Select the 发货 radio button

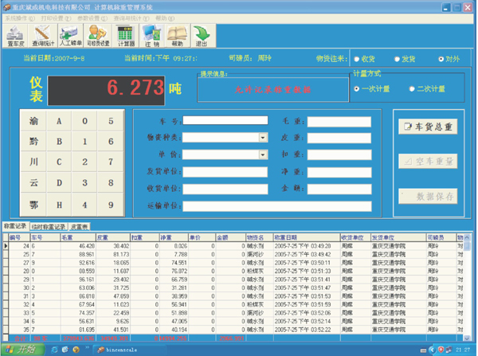(x=397, y=59)
